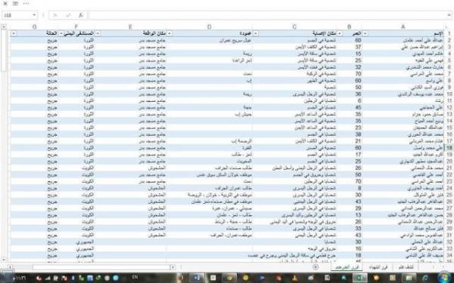Click horizontal scrollbar right arrow

(x=173, y=267)
